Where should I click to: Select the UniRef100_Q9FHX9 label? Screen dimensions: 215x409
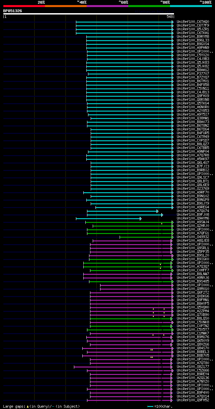(x=193, y=96)
